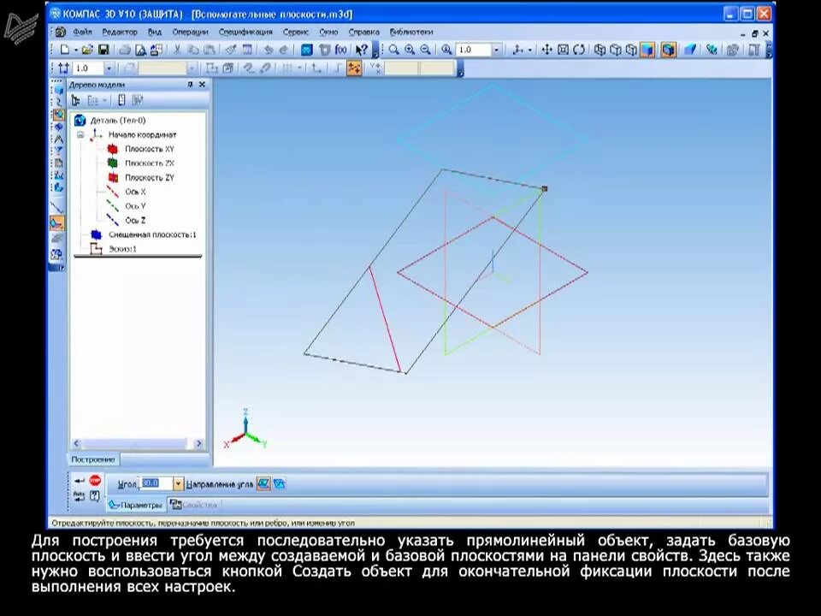The width and height of the screenshot is (821, 616).
Task: Click the context help arrow-question icon
Action: (361, 50)
